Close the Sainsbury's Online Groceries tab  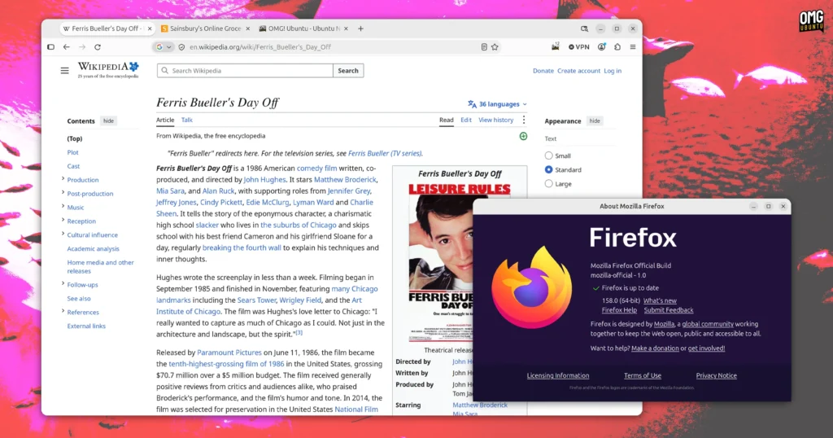point(247,28)
